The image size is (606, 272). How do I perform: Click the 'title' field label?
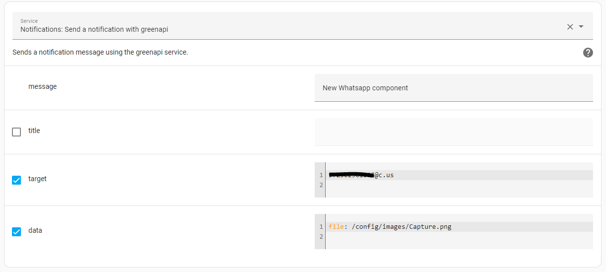point(34,131)
